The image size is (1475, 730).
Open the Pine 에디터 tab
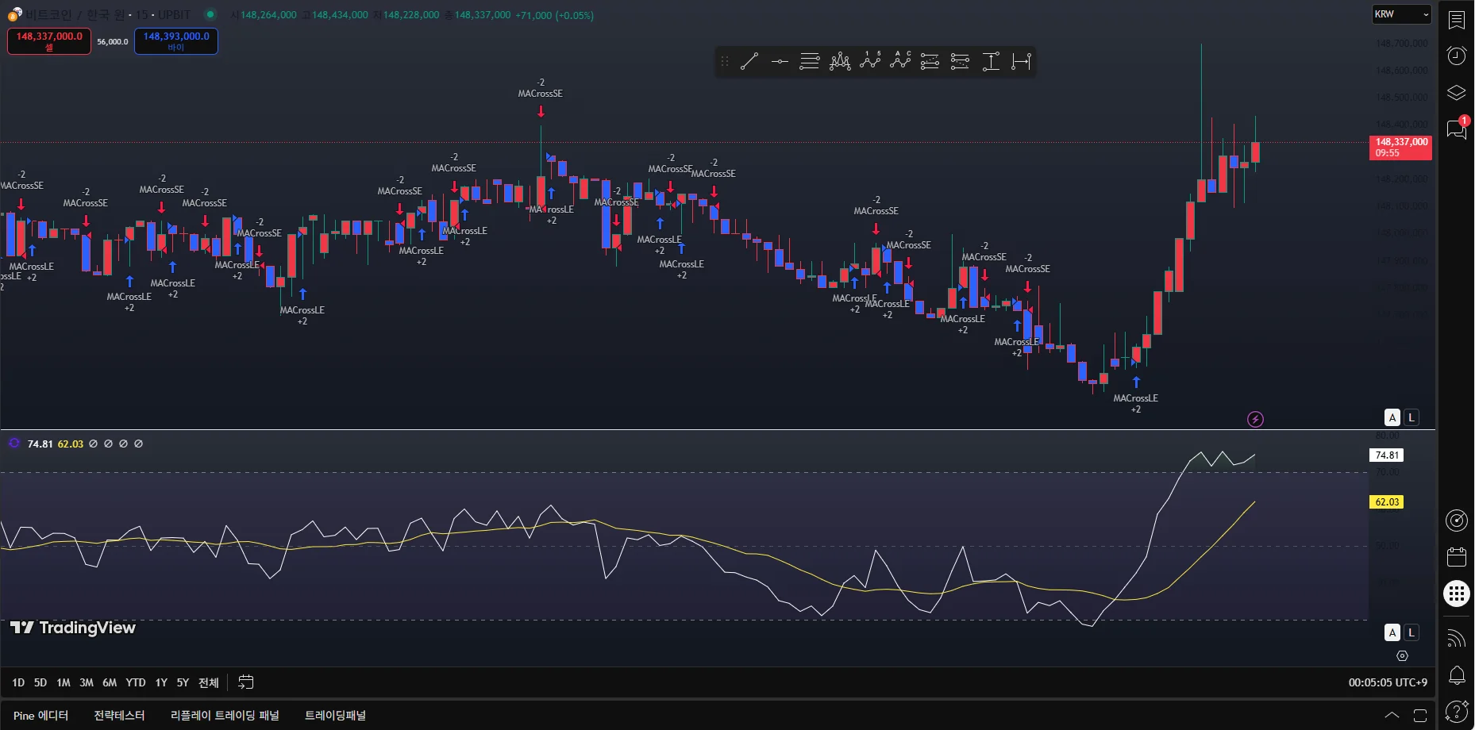coord(41,715)
